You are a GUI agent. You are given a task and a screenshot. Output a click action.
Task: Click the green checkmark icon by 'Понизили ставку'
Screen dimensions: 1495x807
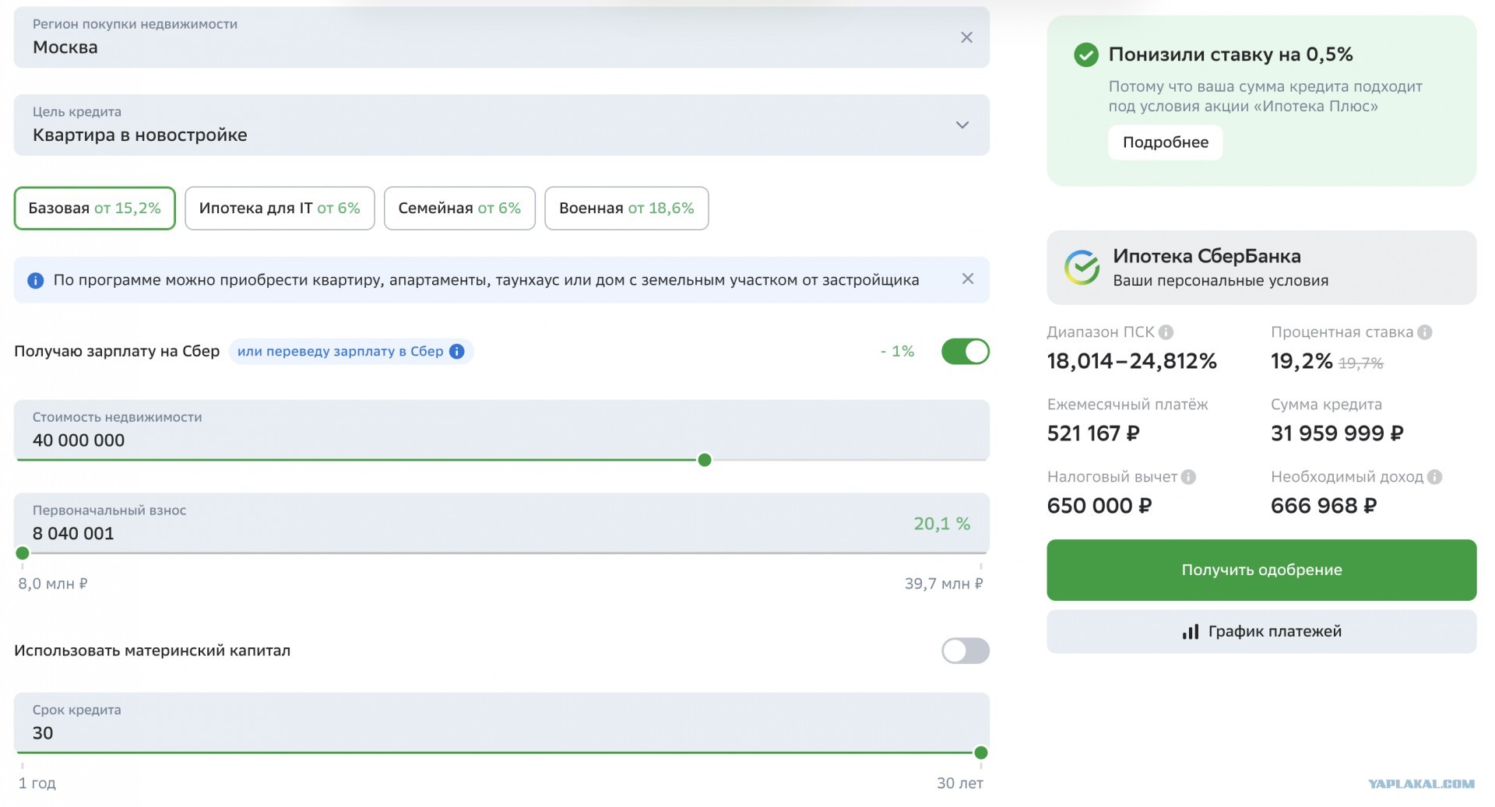click(1086, 54)
